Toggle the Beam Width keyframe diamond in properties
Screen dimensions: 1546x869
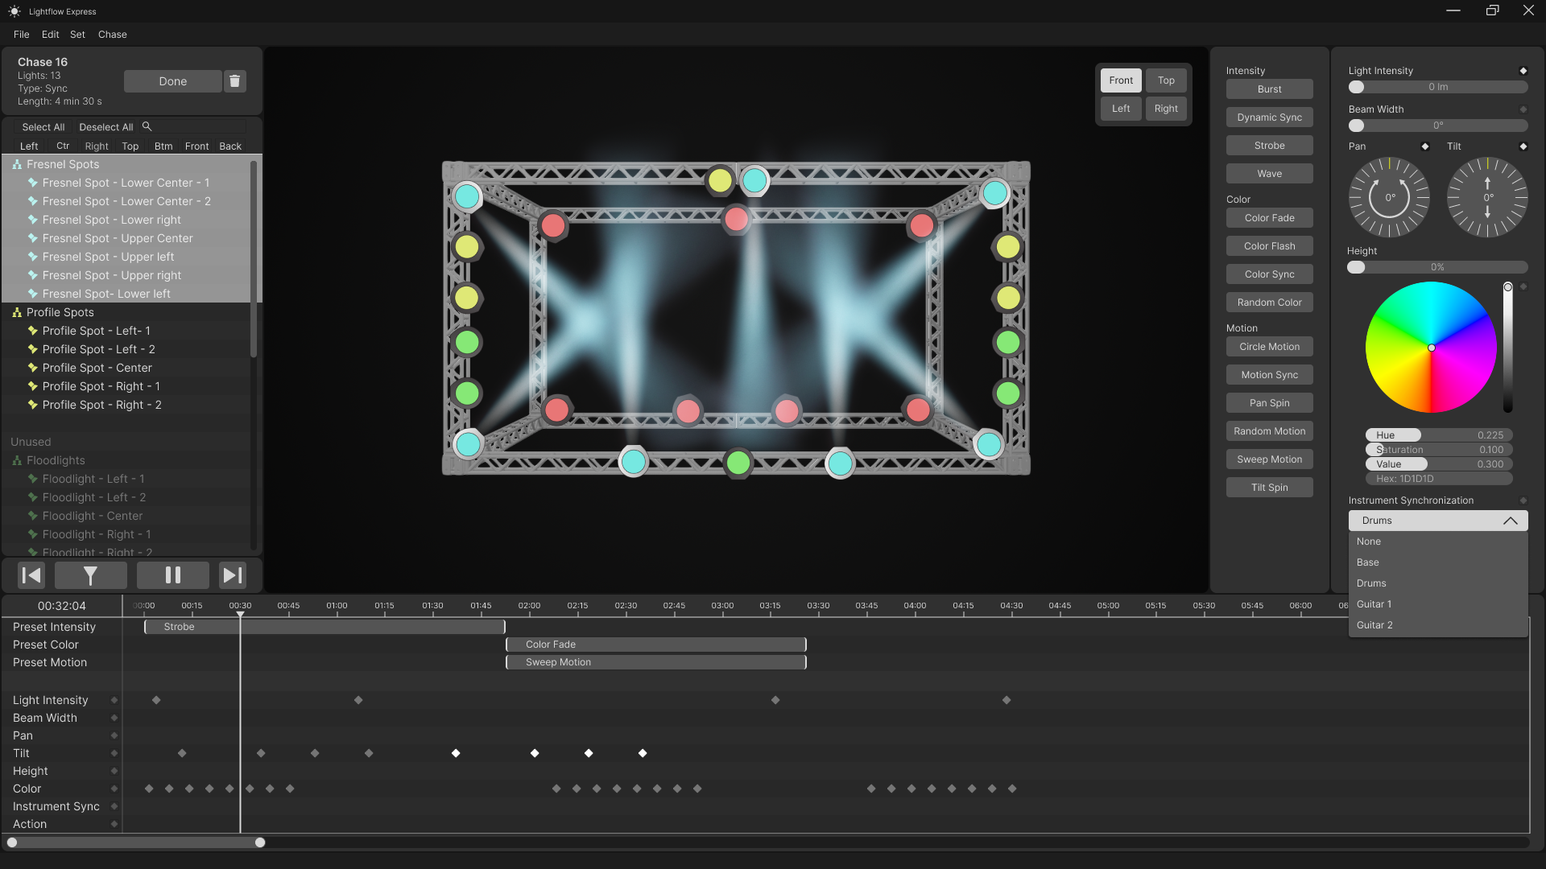1523,109
